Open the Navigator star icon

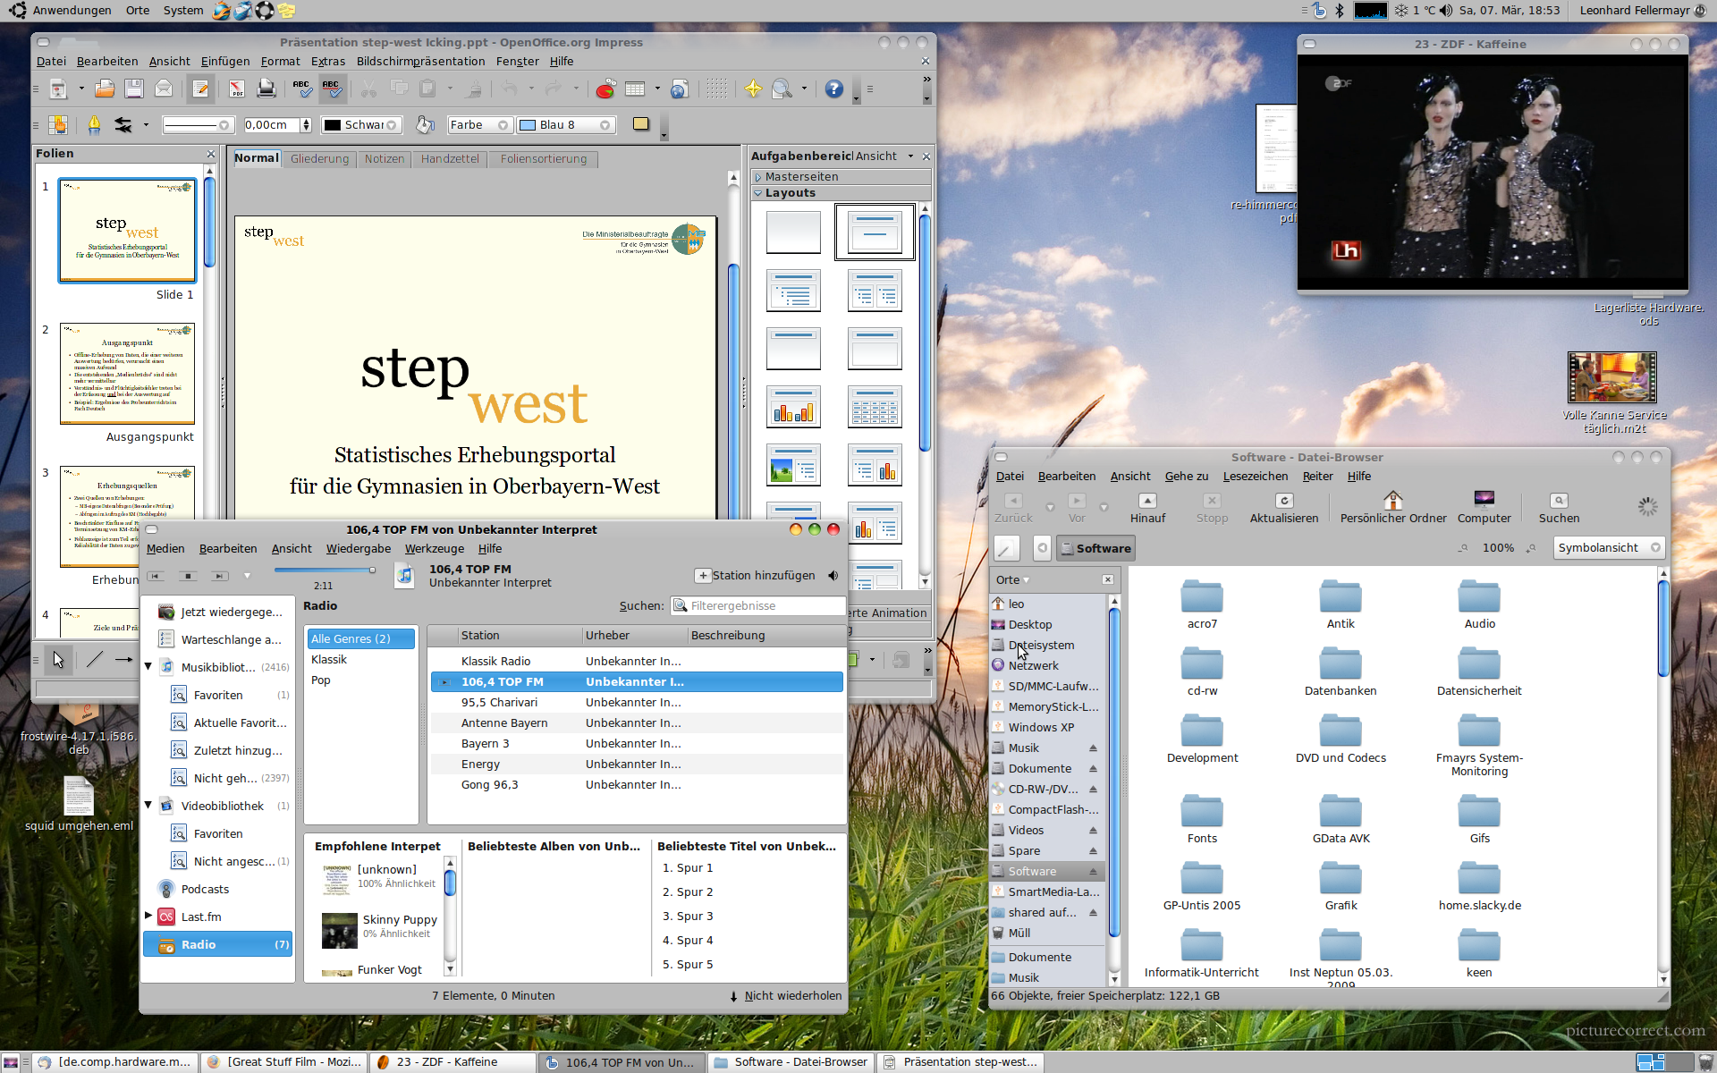(753, 89)
